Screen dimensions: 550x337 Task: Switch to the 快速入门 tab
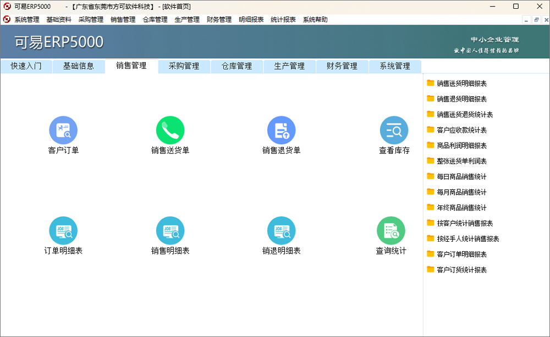point(26,66)
